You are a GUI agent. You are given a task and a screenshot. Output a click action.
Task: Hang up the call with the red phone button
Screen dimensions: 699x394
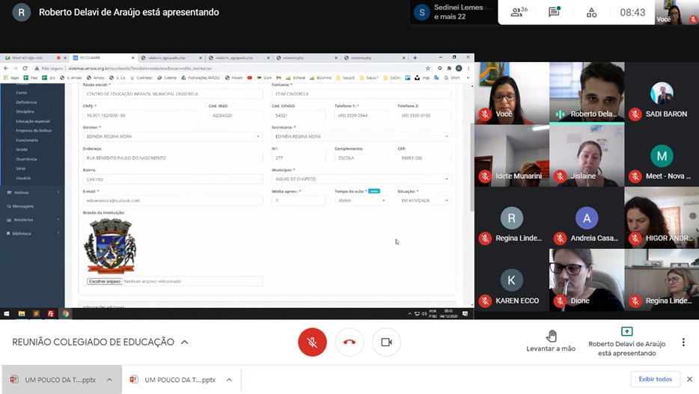pyautogui.click(x=349, y=342)
